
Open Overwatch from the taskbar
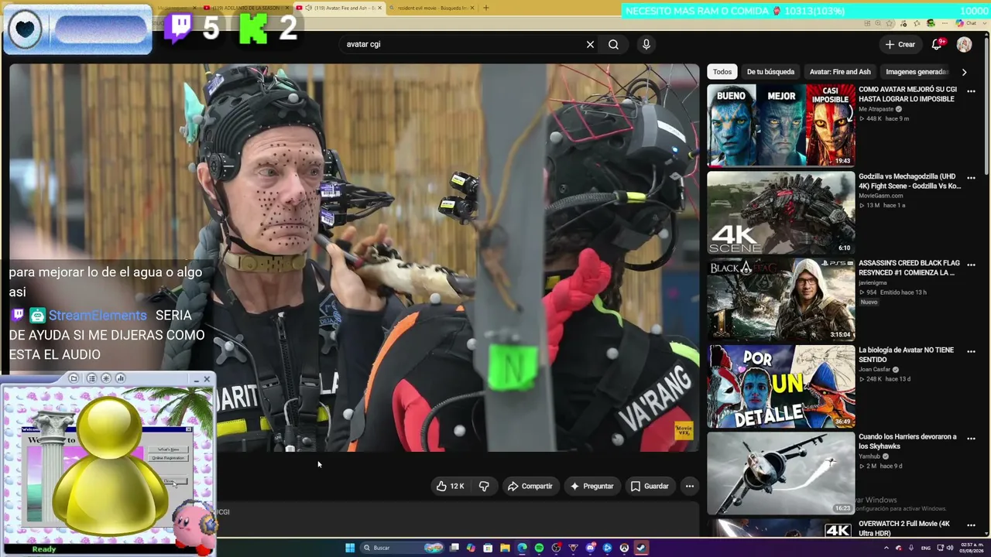624,548
